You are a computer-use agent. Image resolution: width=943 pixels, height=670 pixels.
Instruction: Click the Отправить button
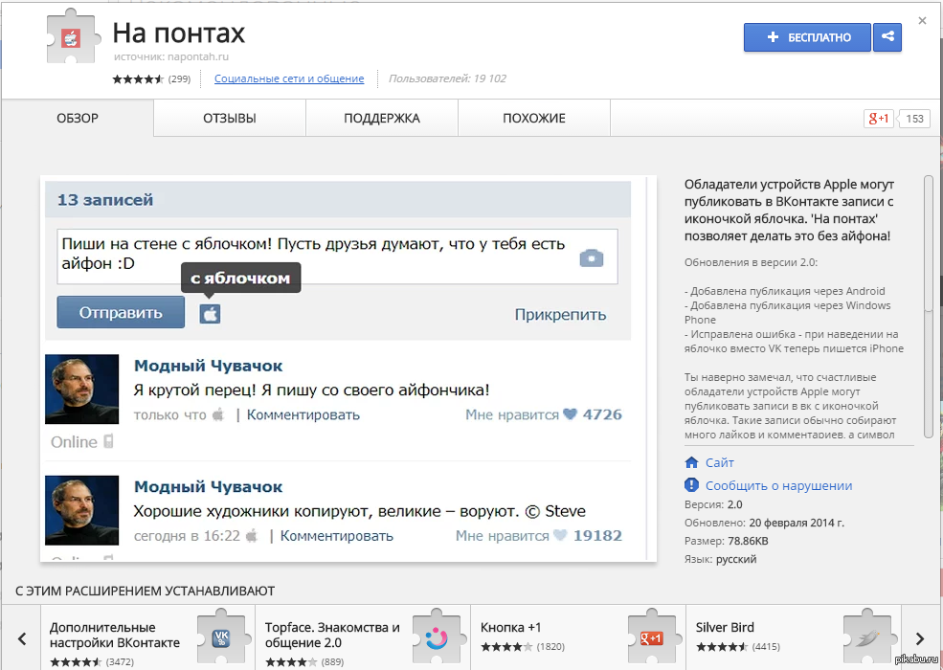121,312
